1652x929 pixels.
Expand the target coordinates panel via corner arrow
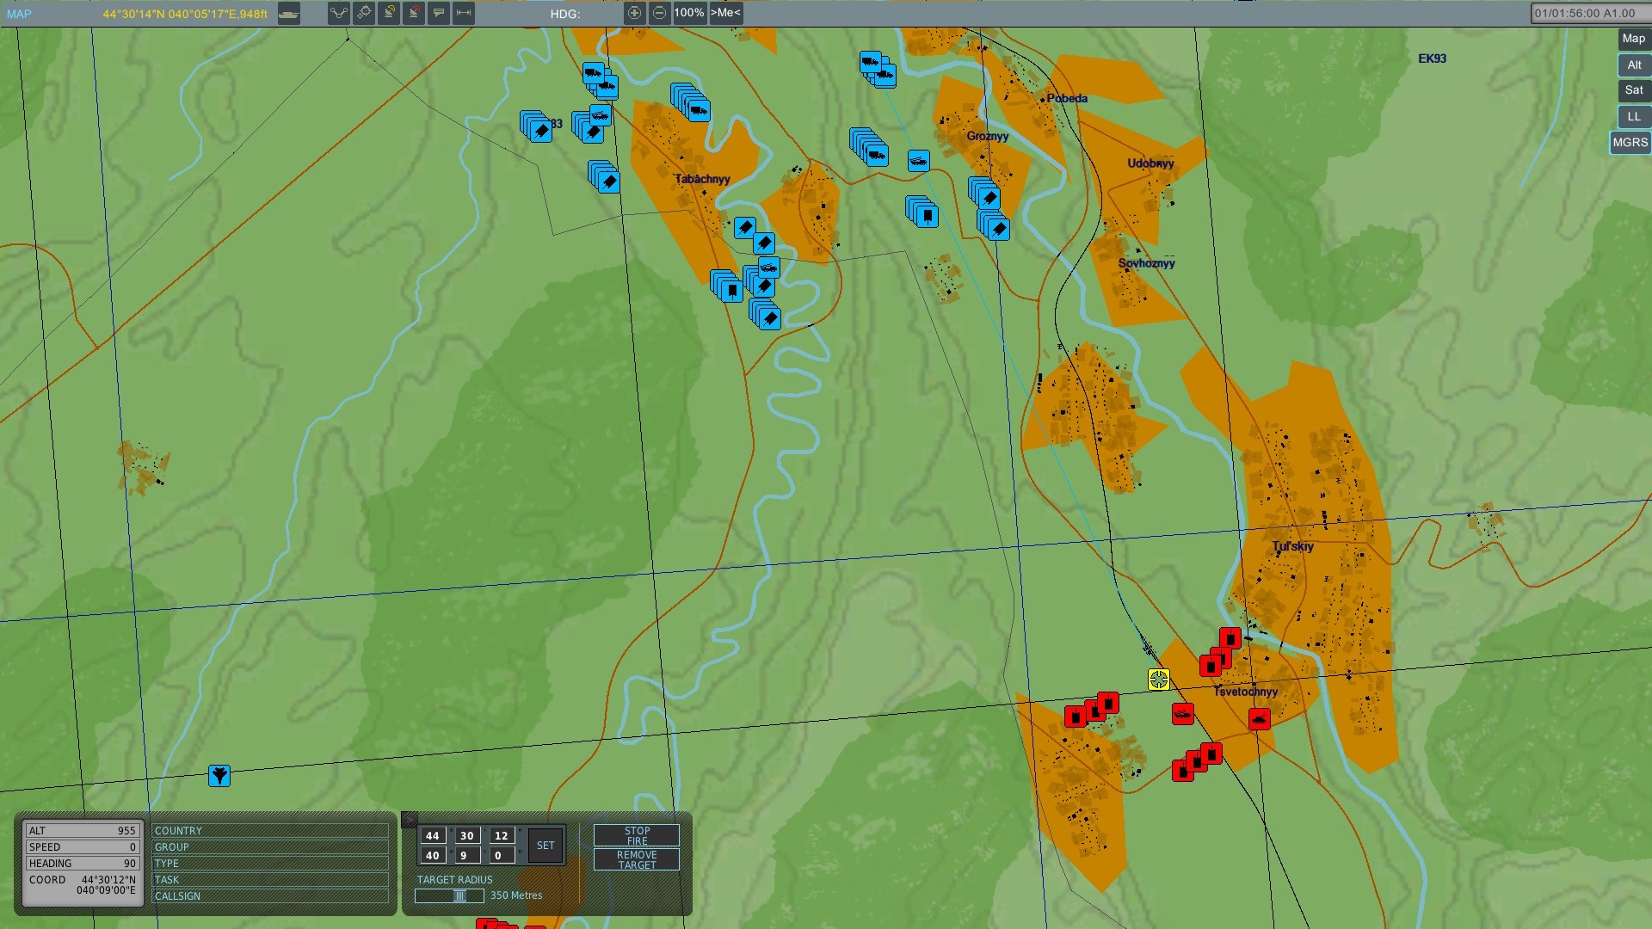pos(408,818)
